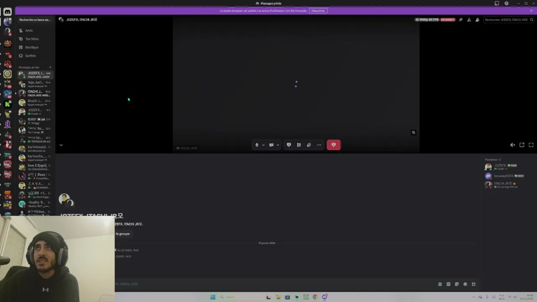Open the inbox icon in the title bar
Screen dimensions: 537x302
pyautogui.click(x=497, y=3)
